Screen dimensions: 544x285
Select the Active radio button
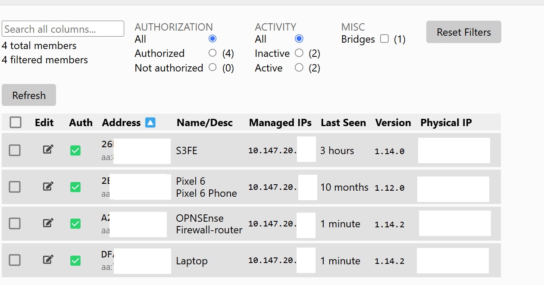tap(299, 68)
